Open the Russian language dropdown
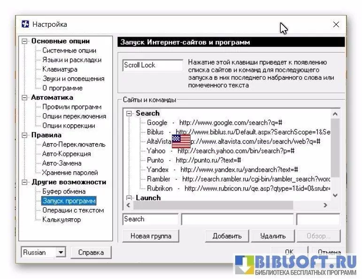 click(x=60, y=253)
